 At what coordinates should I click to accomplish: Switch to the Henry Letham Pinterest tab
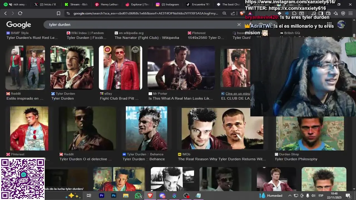point(107,4)
